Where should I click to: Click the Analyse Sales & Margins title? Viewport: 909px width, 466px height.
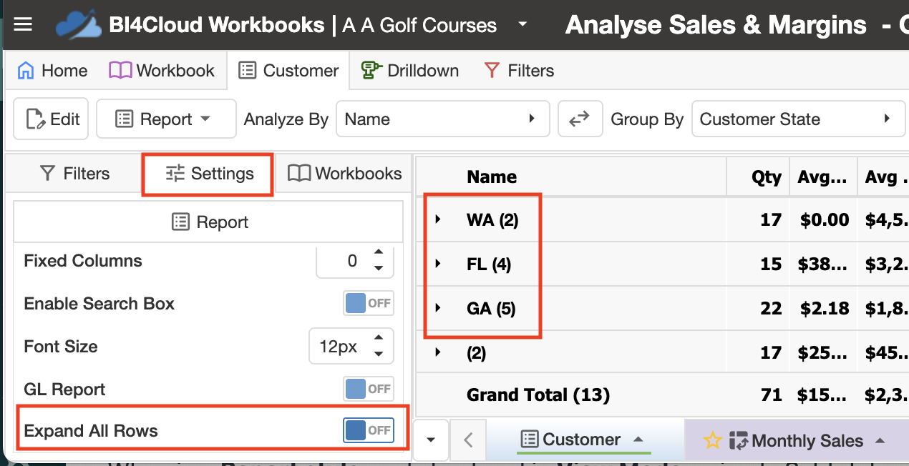pyautogui.click(x=716, y=26)
